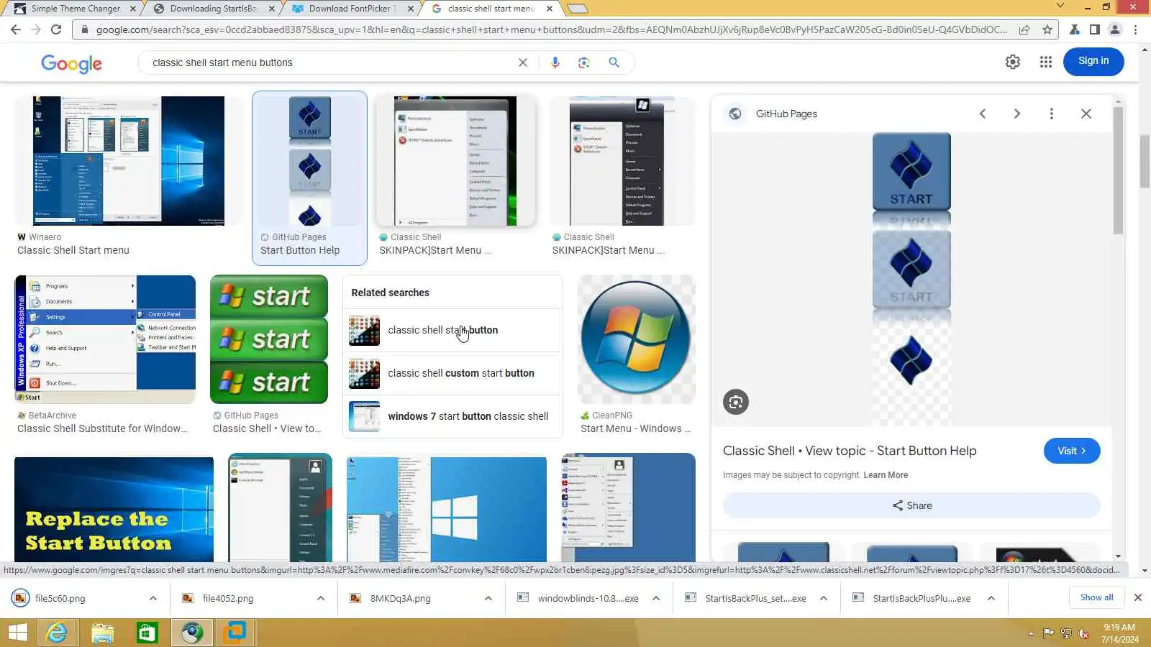Open more options in image preview panel
The image size is (1151, 647).
coord(1052,114)
